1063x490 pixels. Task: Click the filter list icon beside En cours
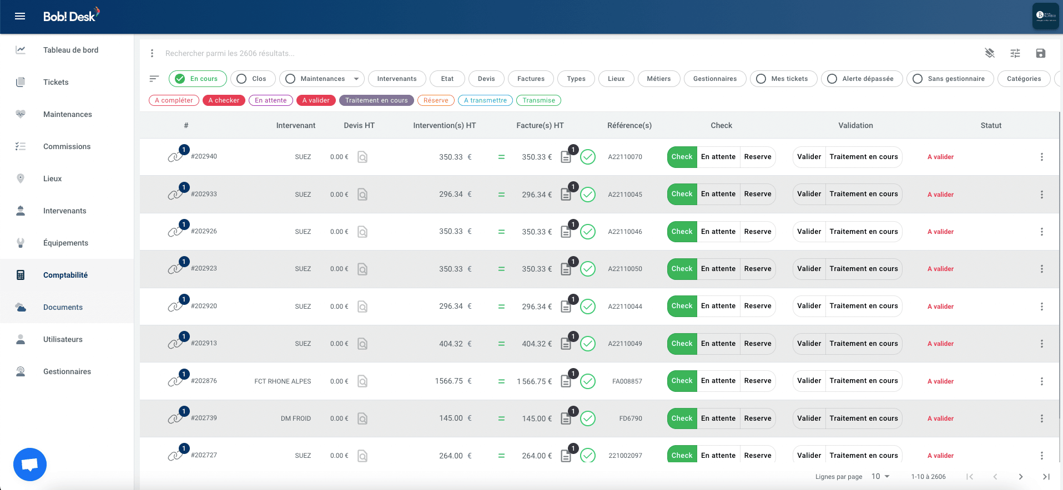tap(154, 79)
